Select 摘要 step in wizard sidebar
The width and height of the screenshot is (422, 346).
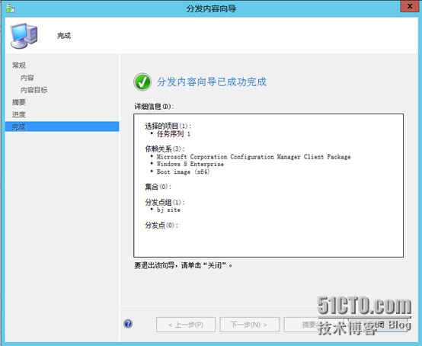pos(19,102)
